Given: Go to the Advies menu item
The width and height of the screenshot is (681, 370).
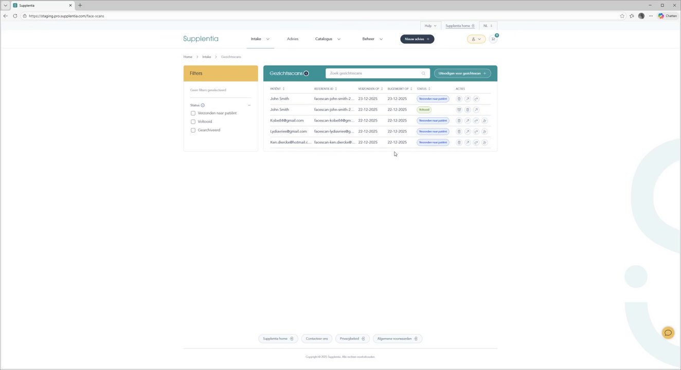Looking at the screenshot, I should click(293, 39).
